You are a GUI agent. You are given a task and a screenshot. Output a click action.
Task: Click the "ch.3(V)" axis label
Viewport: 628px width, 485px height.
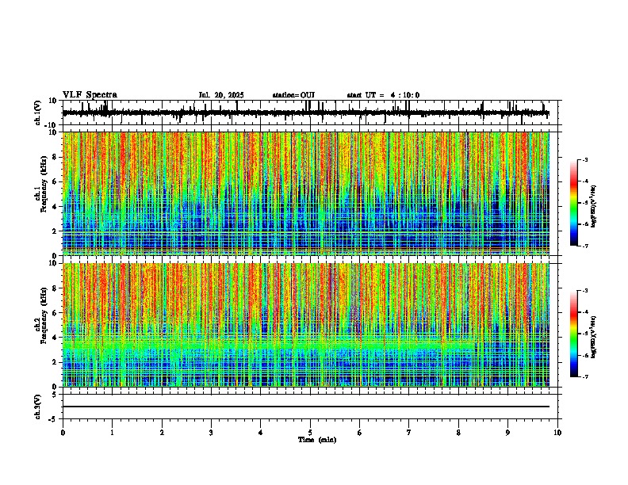tap(38, 407)
